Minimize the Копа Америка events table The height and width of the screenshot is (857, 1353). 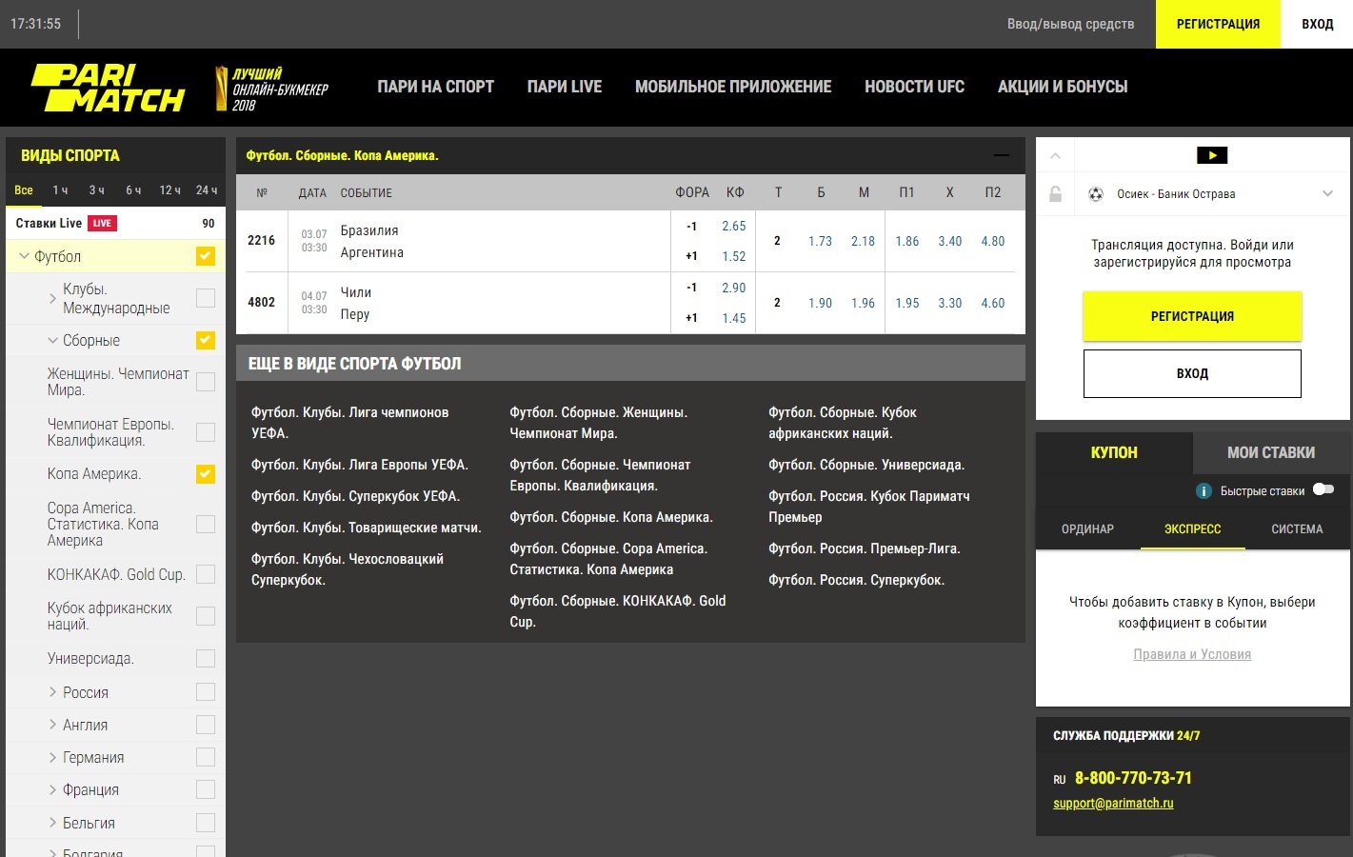point(1001,155)
